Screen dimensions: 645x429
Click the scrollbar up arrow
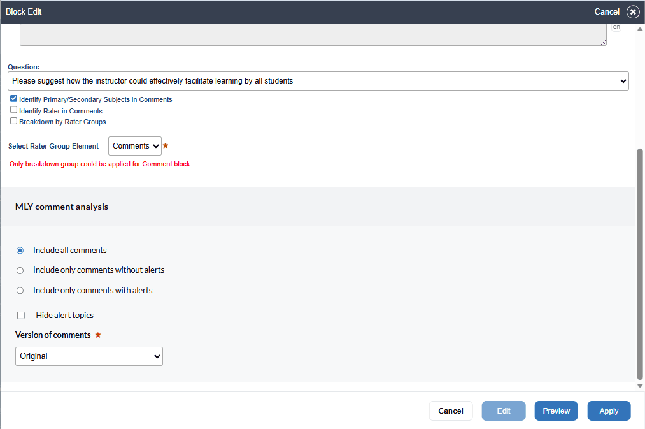640,28
